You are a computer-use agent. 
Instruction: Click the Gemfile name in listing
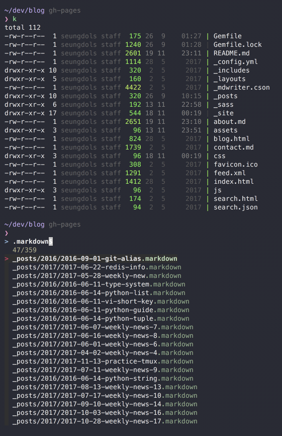pyautogui.click(x=228, y=36)
